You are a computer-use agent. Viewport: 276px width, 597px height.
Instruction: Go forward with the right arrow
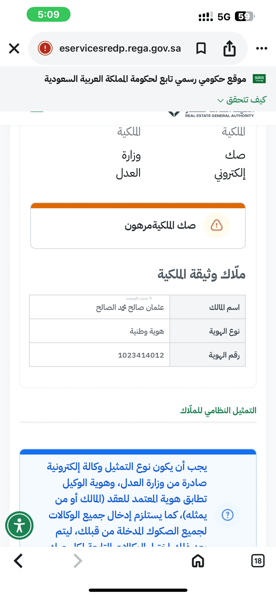[x=78, y=561]
